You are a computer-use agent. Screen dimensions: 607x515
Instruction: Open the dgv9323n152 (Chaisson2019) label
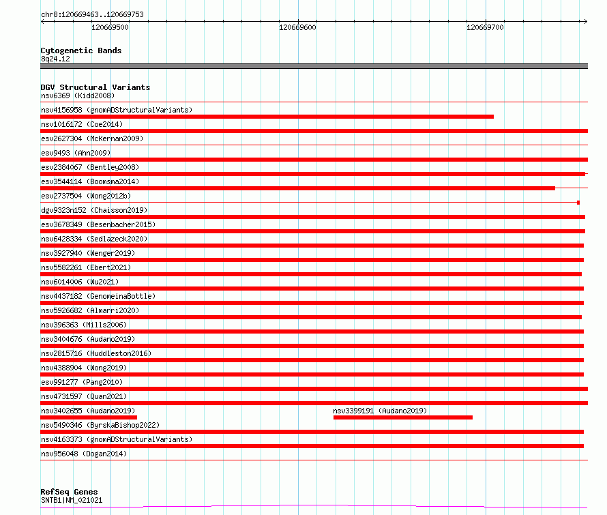point(94,210)
